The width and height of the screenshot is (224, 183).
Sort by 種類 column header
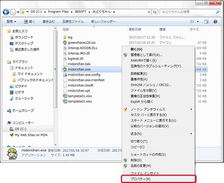162,29
